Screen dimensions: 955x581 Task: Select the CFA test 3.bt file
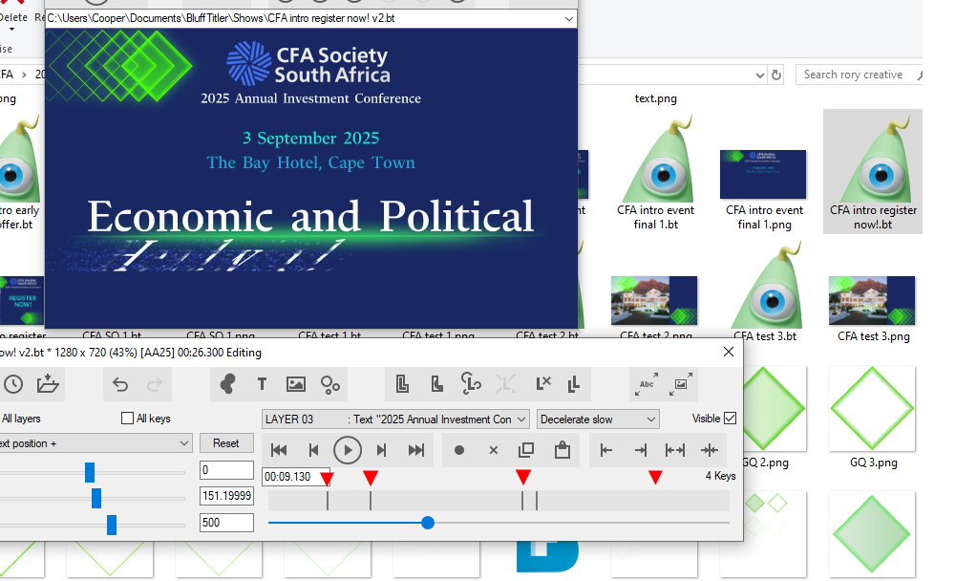(764, 292)
